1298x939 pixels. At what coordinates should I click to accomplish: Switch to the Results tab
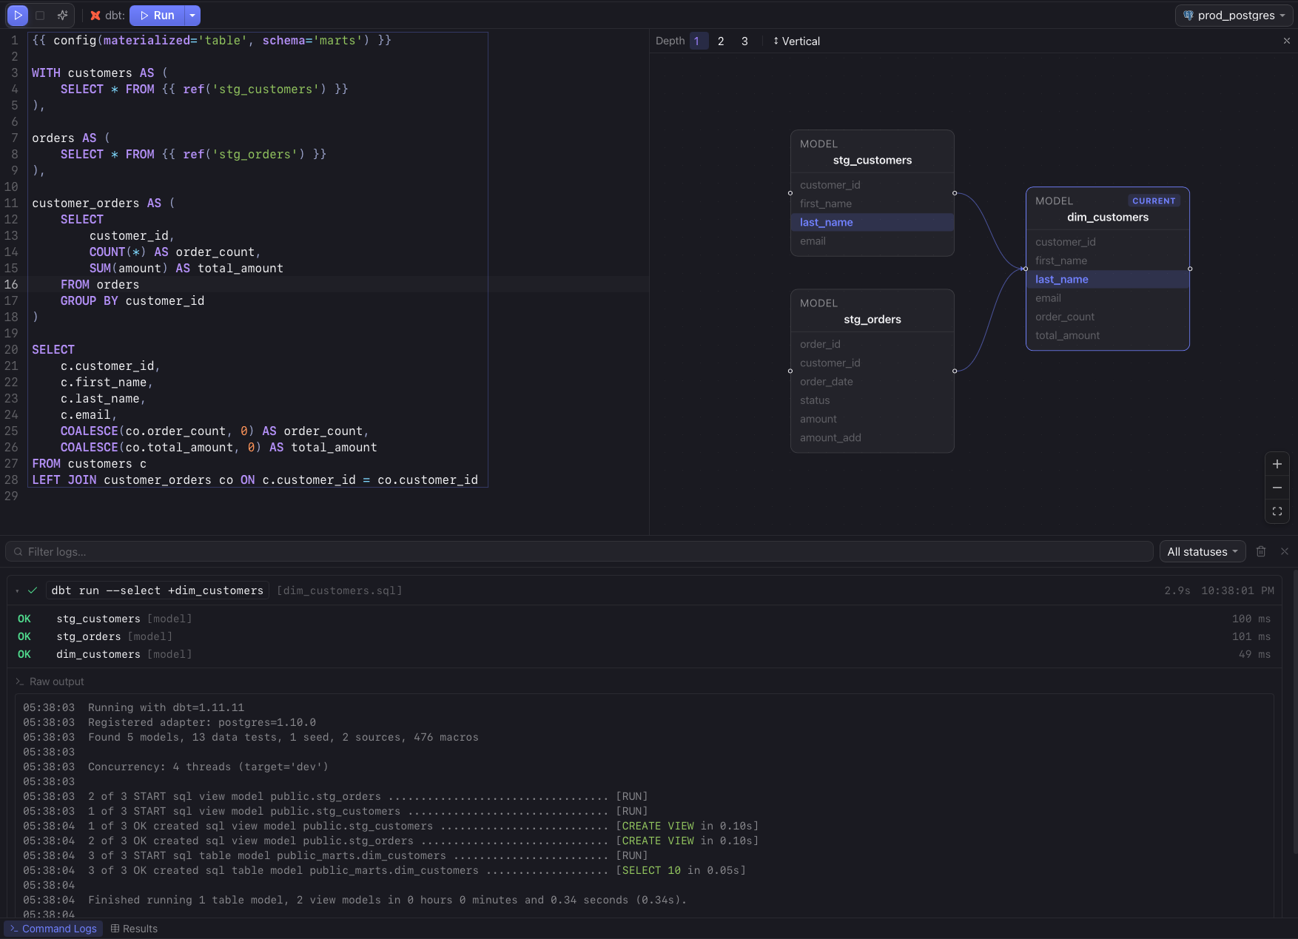click(x=134, y=929)
